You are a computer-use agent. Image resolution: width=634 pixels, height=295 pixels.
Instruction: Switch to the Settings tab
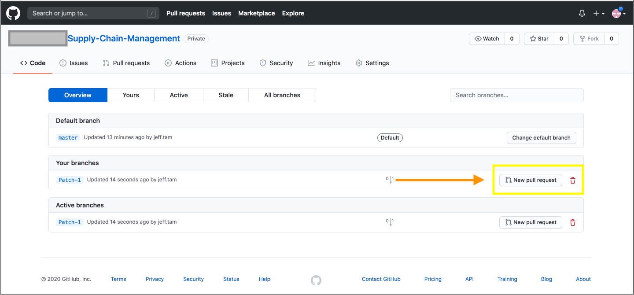click(372, 63)
